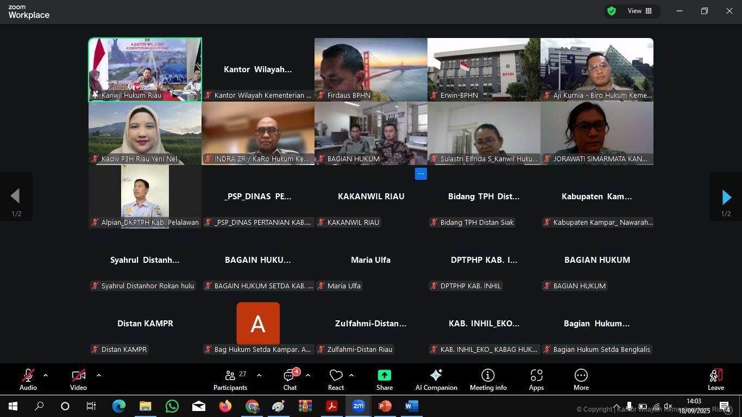The image size is (742, 417).
Task: Open the Apps panel
Action: pos(536,380)
